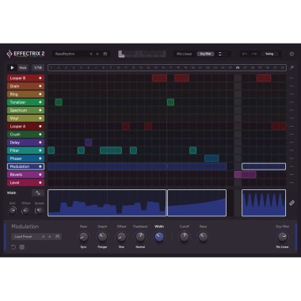Screen dimensions: 301x301
Task: Select the Delay effect track
Action: click(25, 143)
